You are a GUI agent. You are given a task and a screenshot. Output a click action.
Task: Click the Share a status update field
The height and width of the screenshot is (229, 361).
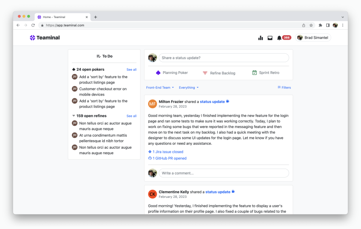coord(224,58)
